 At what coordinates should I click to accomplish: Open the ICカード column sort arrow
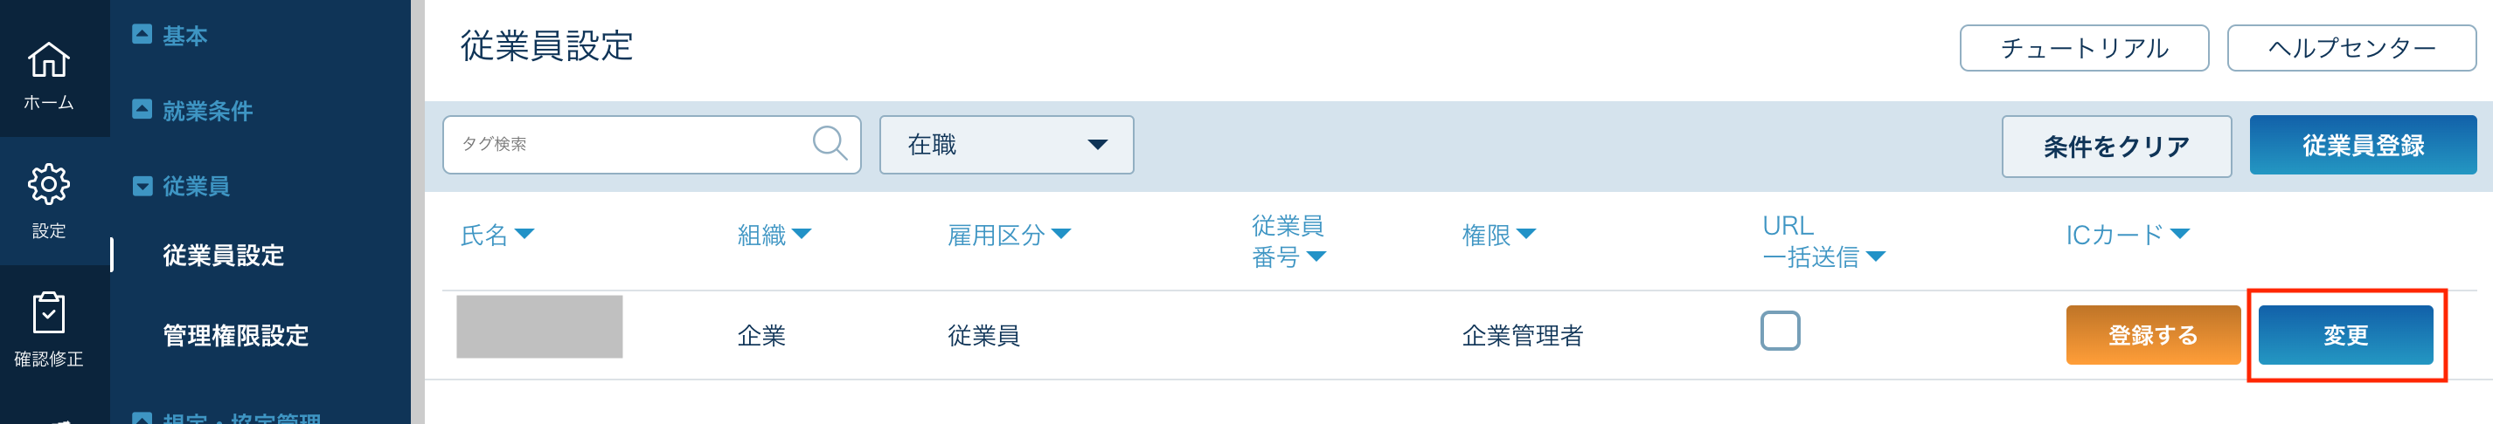click(x=2179, y=234)
